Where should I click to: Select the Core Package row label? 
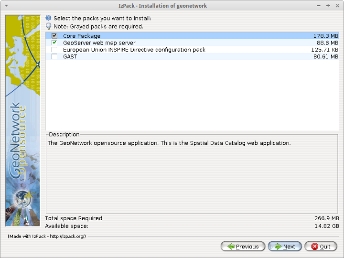coord(82,36)
